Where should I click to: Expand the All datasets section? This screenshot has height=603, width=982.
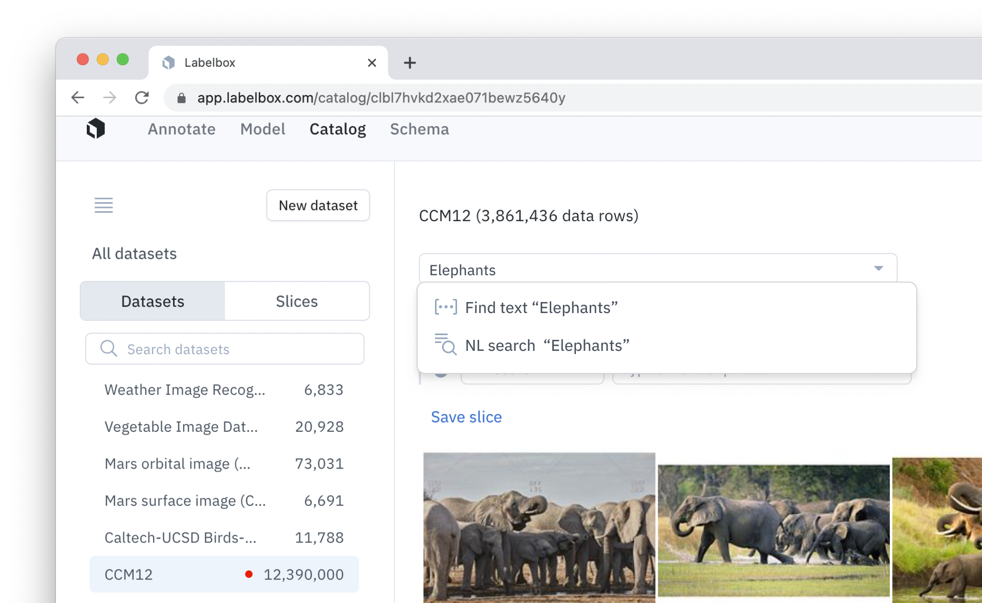[x=135, y=254]
